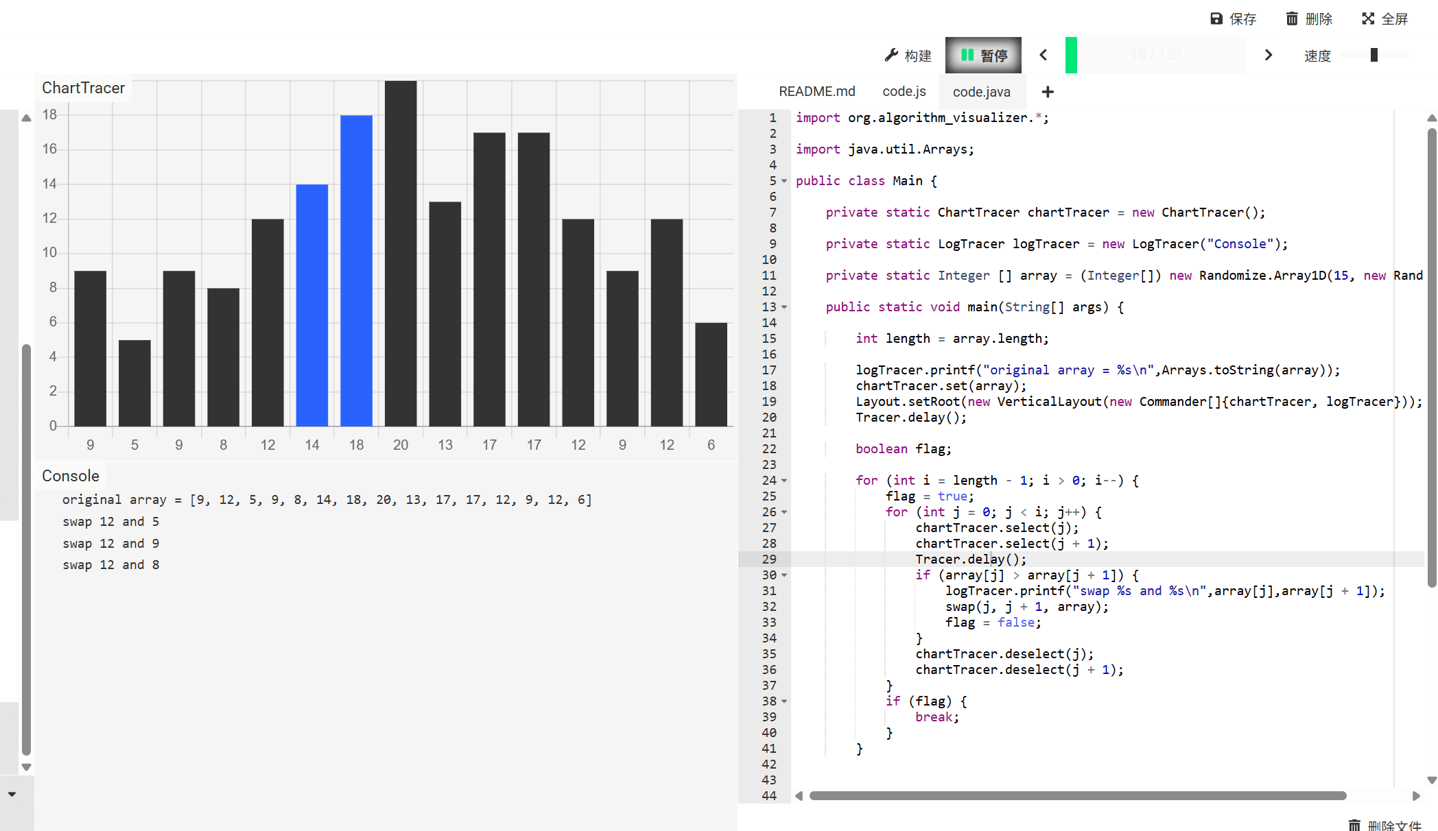The image size is (1438, 831).
Task: Click the code editor horizontal scrollbar
Action: coord(1077,796)
